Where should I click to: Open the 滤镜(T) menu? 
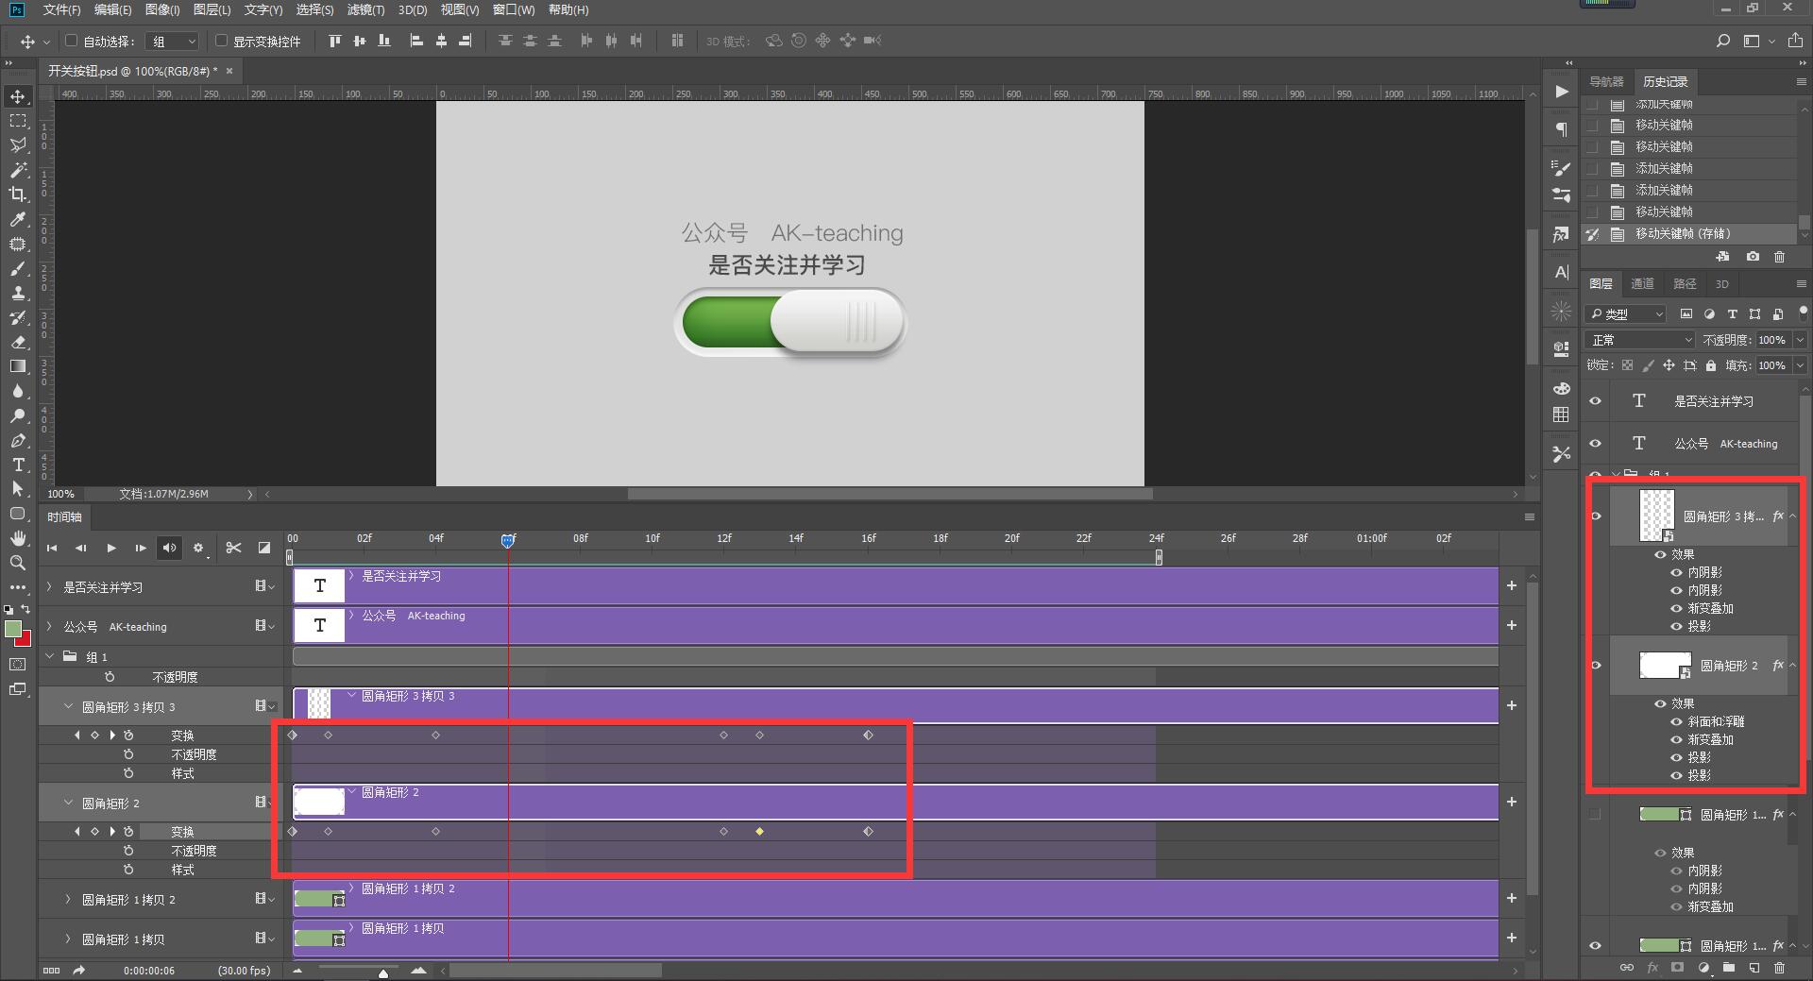click(x=365, y=9)
